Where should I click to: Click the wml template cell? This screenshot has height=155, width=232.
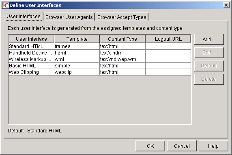pos(77,59)
